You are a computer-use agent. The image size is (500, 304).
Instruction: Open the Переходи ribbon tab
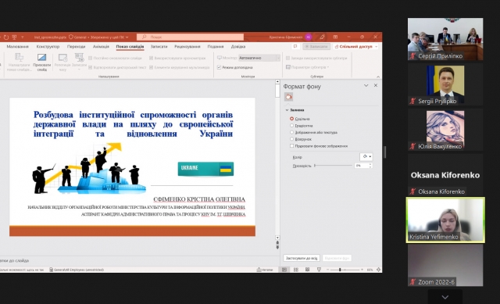[77, 47]
